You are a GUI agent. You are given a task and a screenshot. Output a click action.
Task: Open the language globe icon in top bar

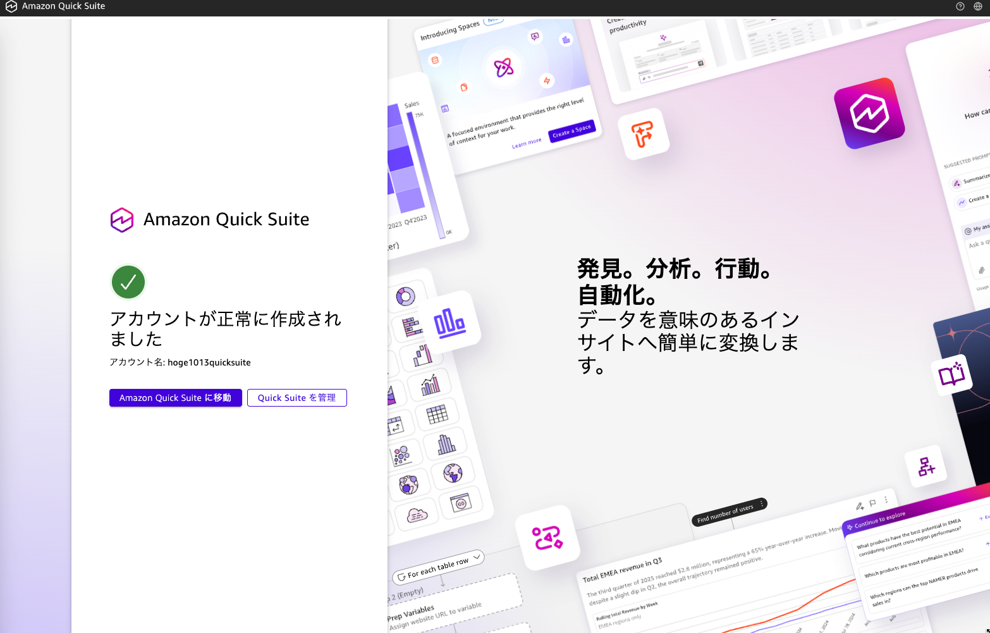pyautogui.click(x=978, y=6)
